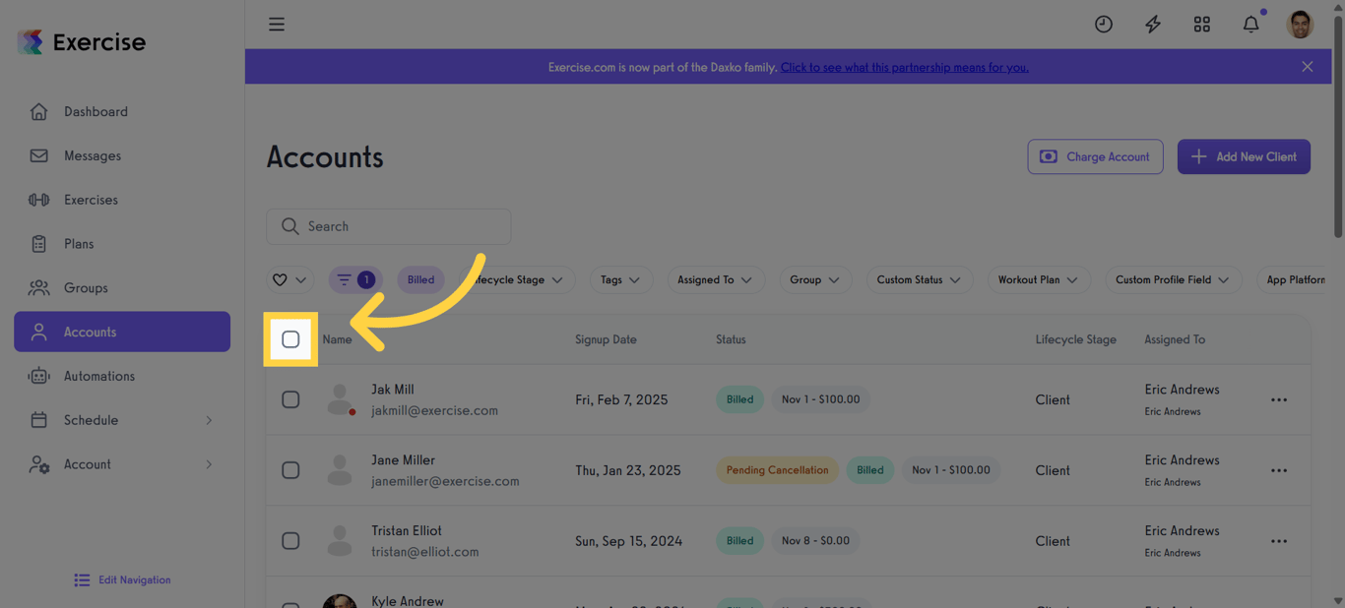This screenshot has height=608, width=1345.
Task: Click the clock history icon in top bar
Action: tap(1103, 24)
